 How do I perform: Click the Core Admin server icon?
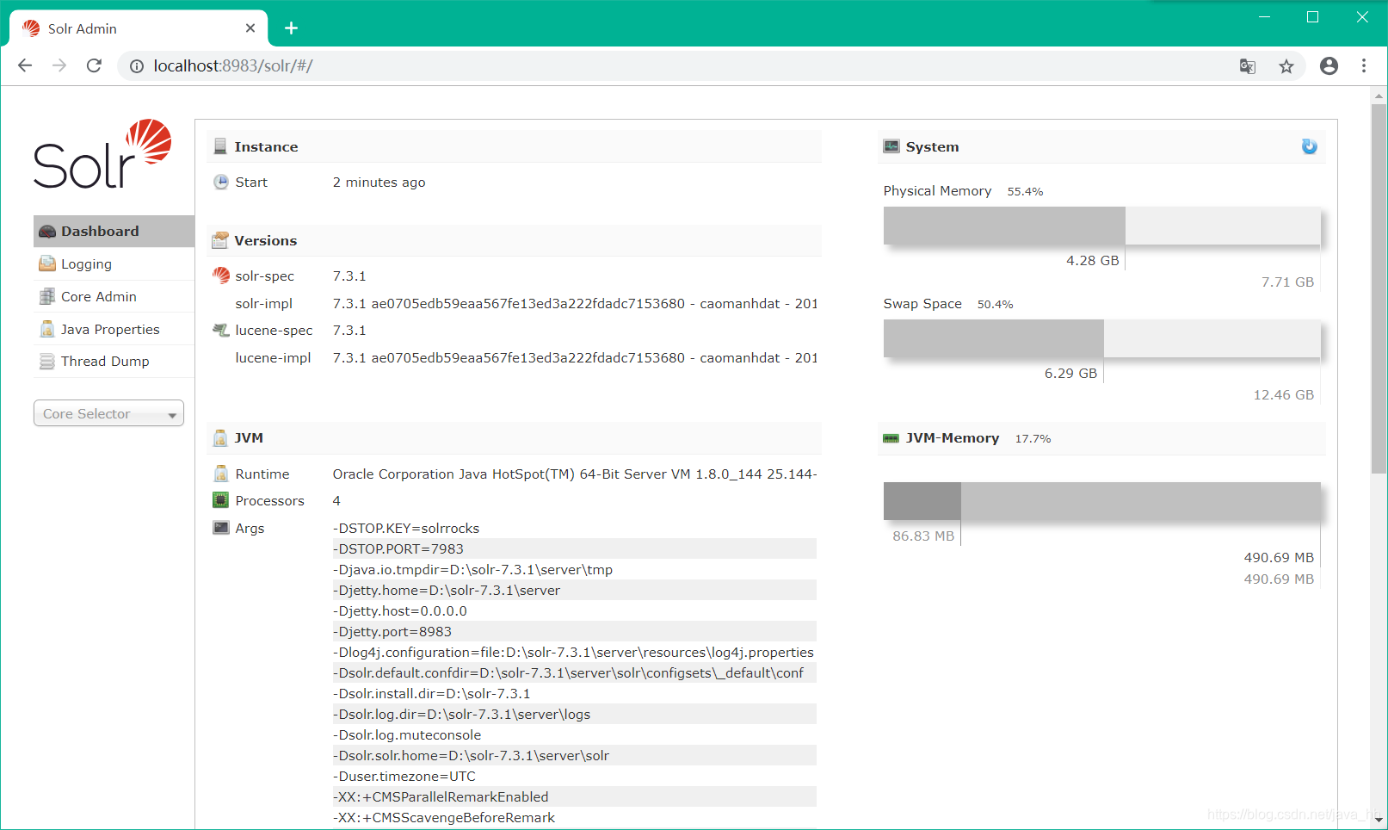47,296
